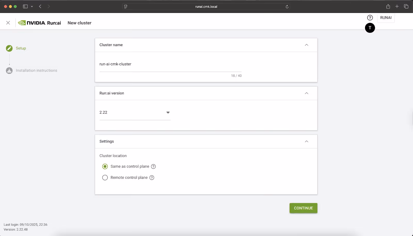This screenshot has height=236, width=413.
Task: Go to the Installation instructions step
Action: (x=36, y=70)
